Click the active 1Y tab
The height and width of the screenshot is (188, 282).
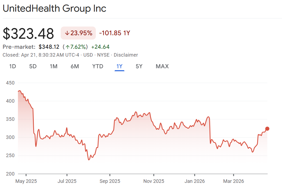[x=119, y=66]
